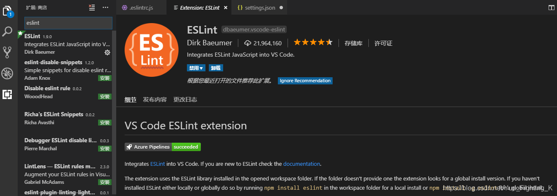Click the star rating of ESLint

313,42
